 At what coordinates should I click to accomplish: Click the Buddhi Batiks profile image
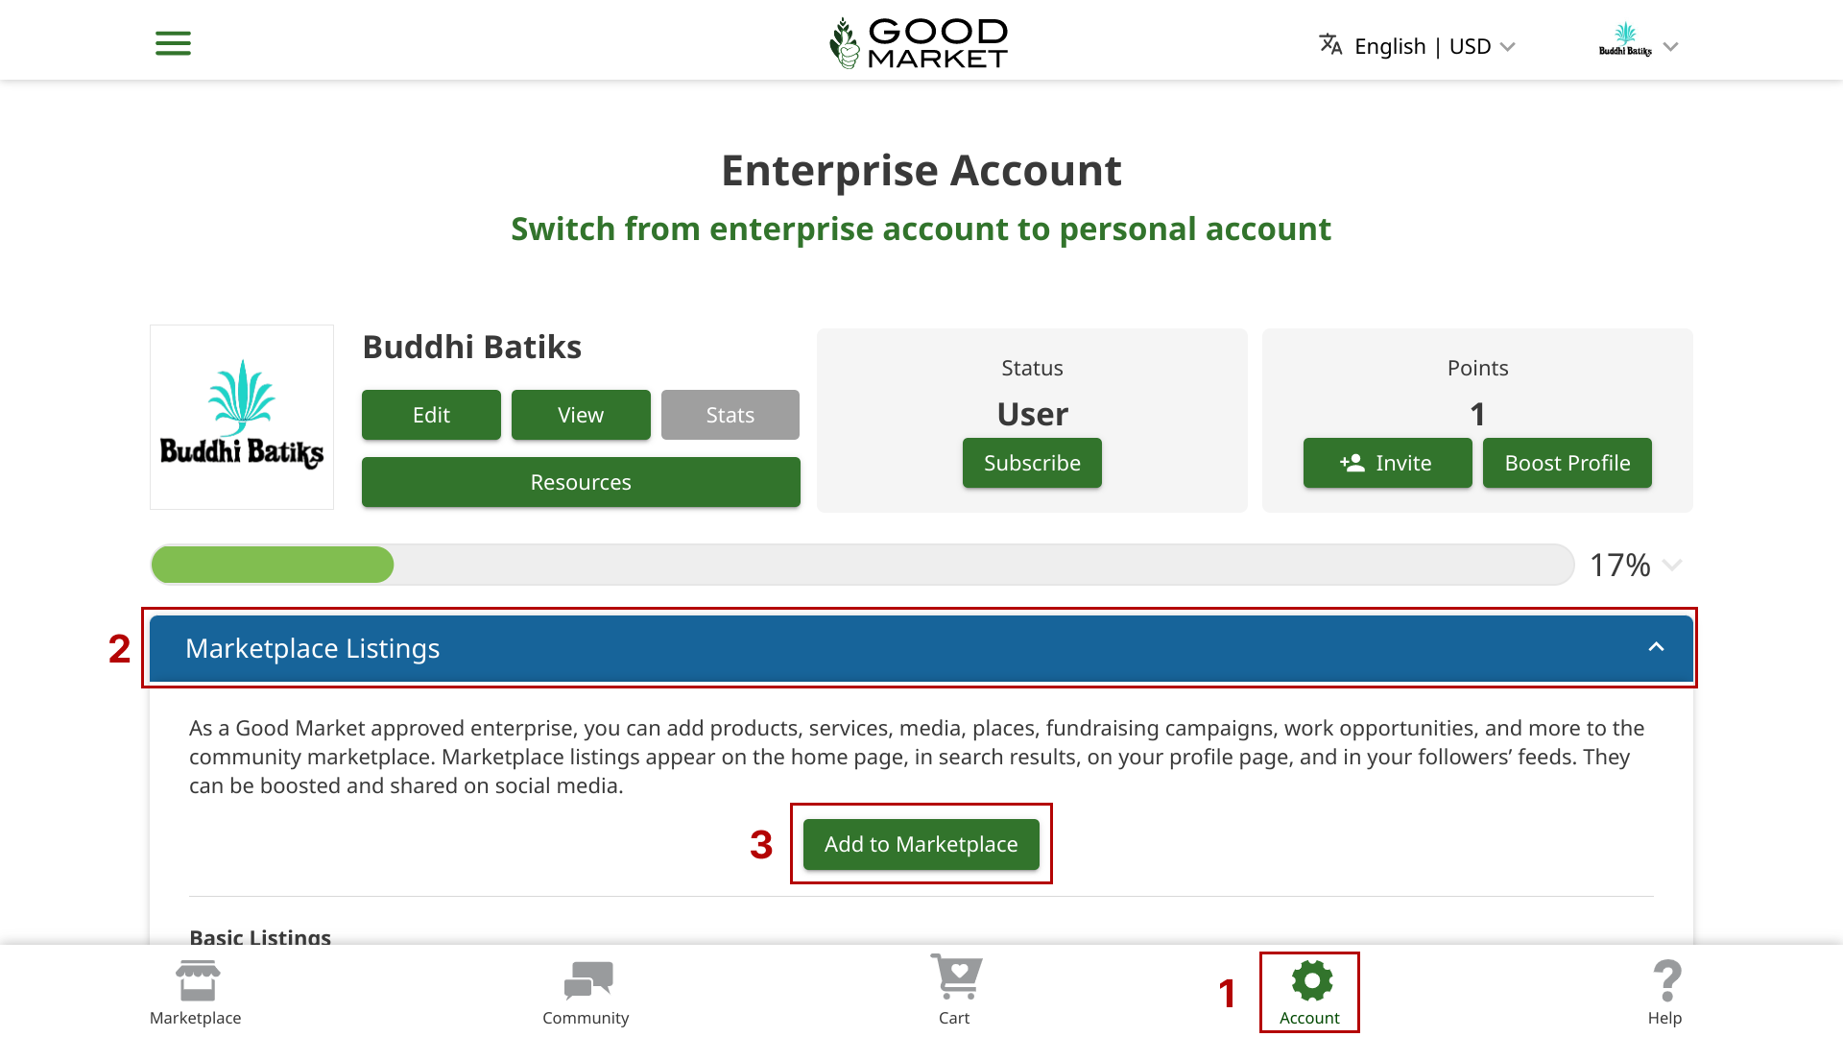[x=241, y=417]
